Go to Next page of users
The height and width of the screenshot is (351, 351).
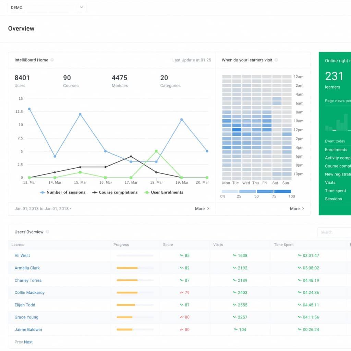(28, 342)
